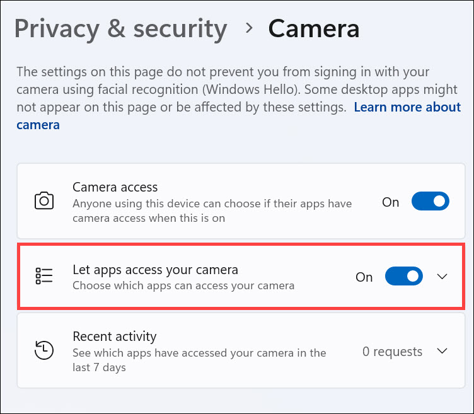Disable the Let apps access your camera switch
Screen dimensions: 474x414
pyautogui.click(x=403, y=277)
